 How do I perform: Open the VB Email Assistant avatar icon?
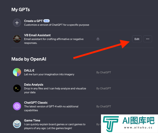click(17, 39)
